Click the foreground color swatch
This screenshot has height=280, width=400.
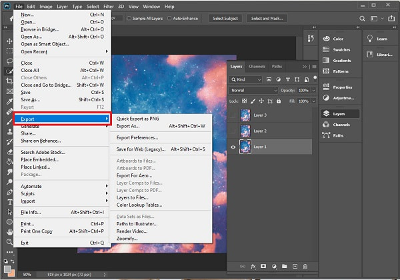coord(7,269)
